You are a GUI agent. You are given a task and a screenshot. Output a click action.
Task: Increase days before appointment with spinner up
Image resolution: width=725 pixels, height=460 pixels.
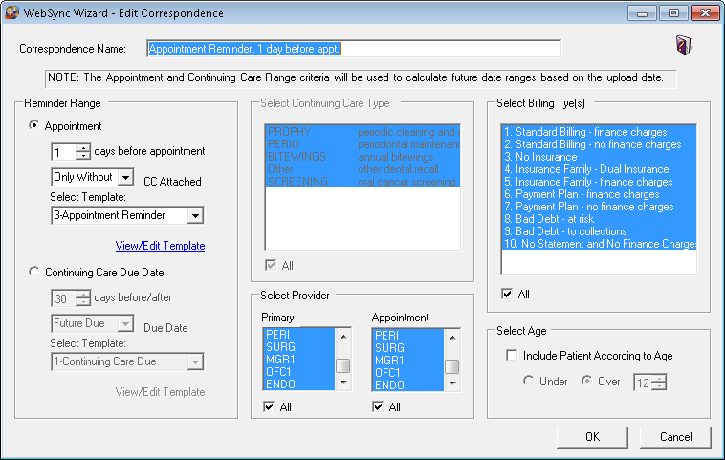[83, 146]
